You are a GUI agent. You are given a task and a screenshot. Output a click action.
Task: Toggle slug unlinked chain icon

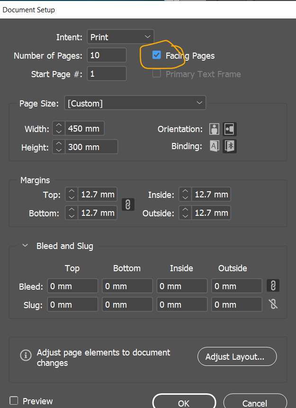273,304
